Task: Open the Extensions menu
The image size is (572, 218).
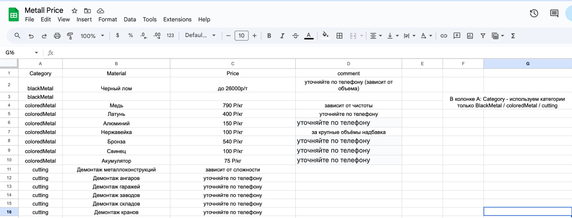Action: click(177, 20)
